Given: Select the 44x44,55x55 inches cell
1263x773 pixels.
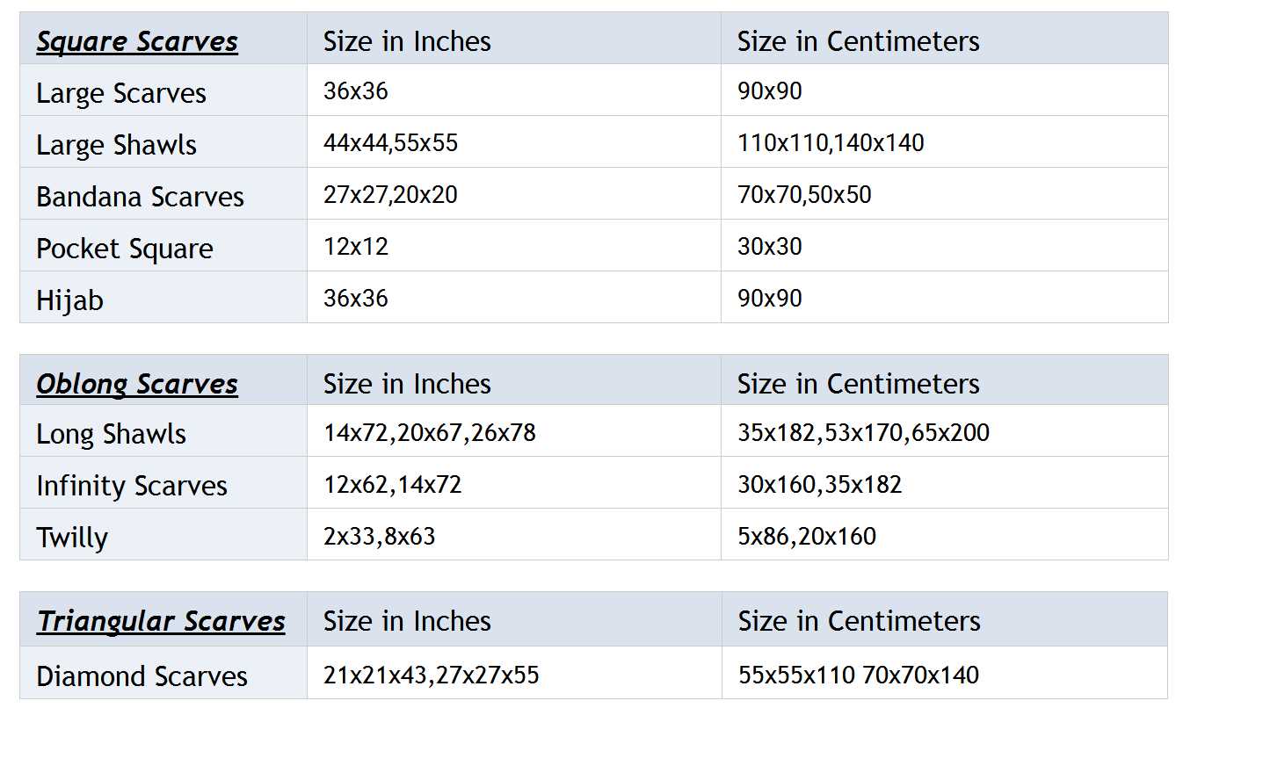Looking at the screenshot, I should pos(390,143).
